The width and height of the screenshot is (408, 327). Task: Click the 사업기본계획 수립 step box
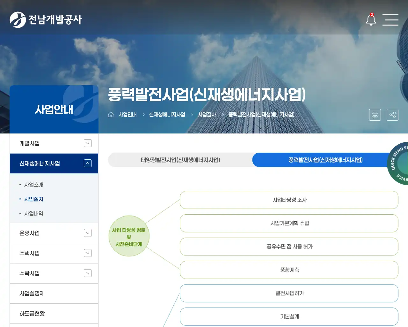[x=289, y=223]
